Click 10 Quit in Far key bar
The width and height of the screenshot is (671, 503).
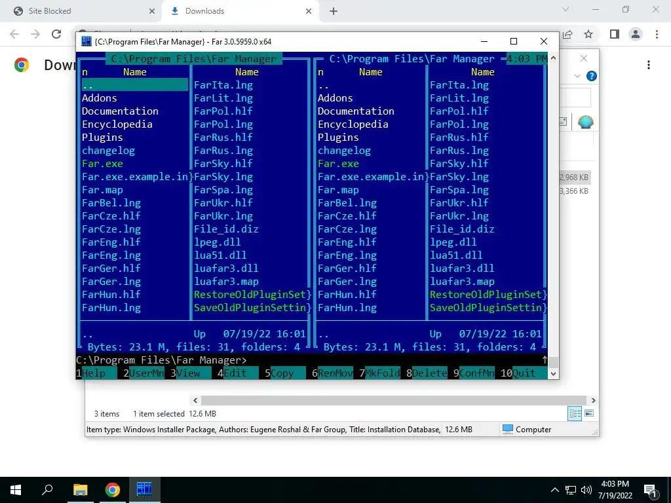(x=524, y=373)
